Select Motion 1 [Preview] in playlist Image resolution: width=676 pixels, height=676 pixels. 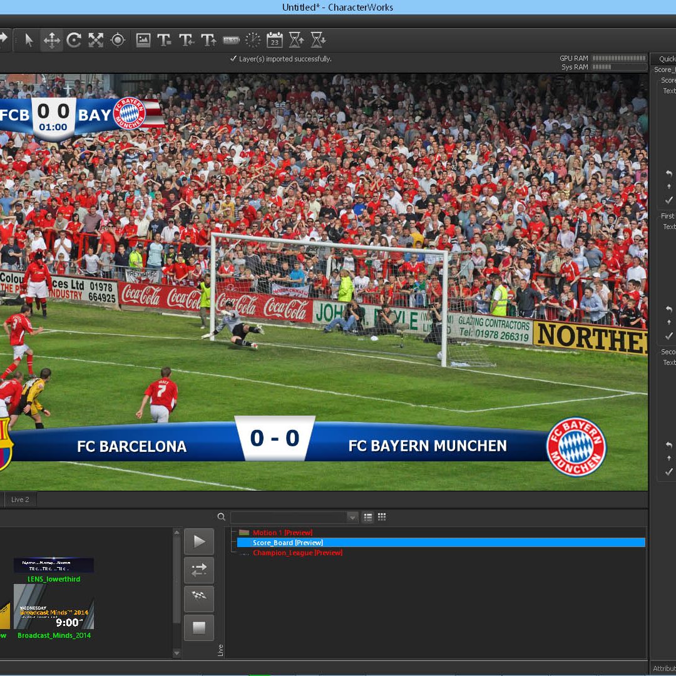[282, 533]
